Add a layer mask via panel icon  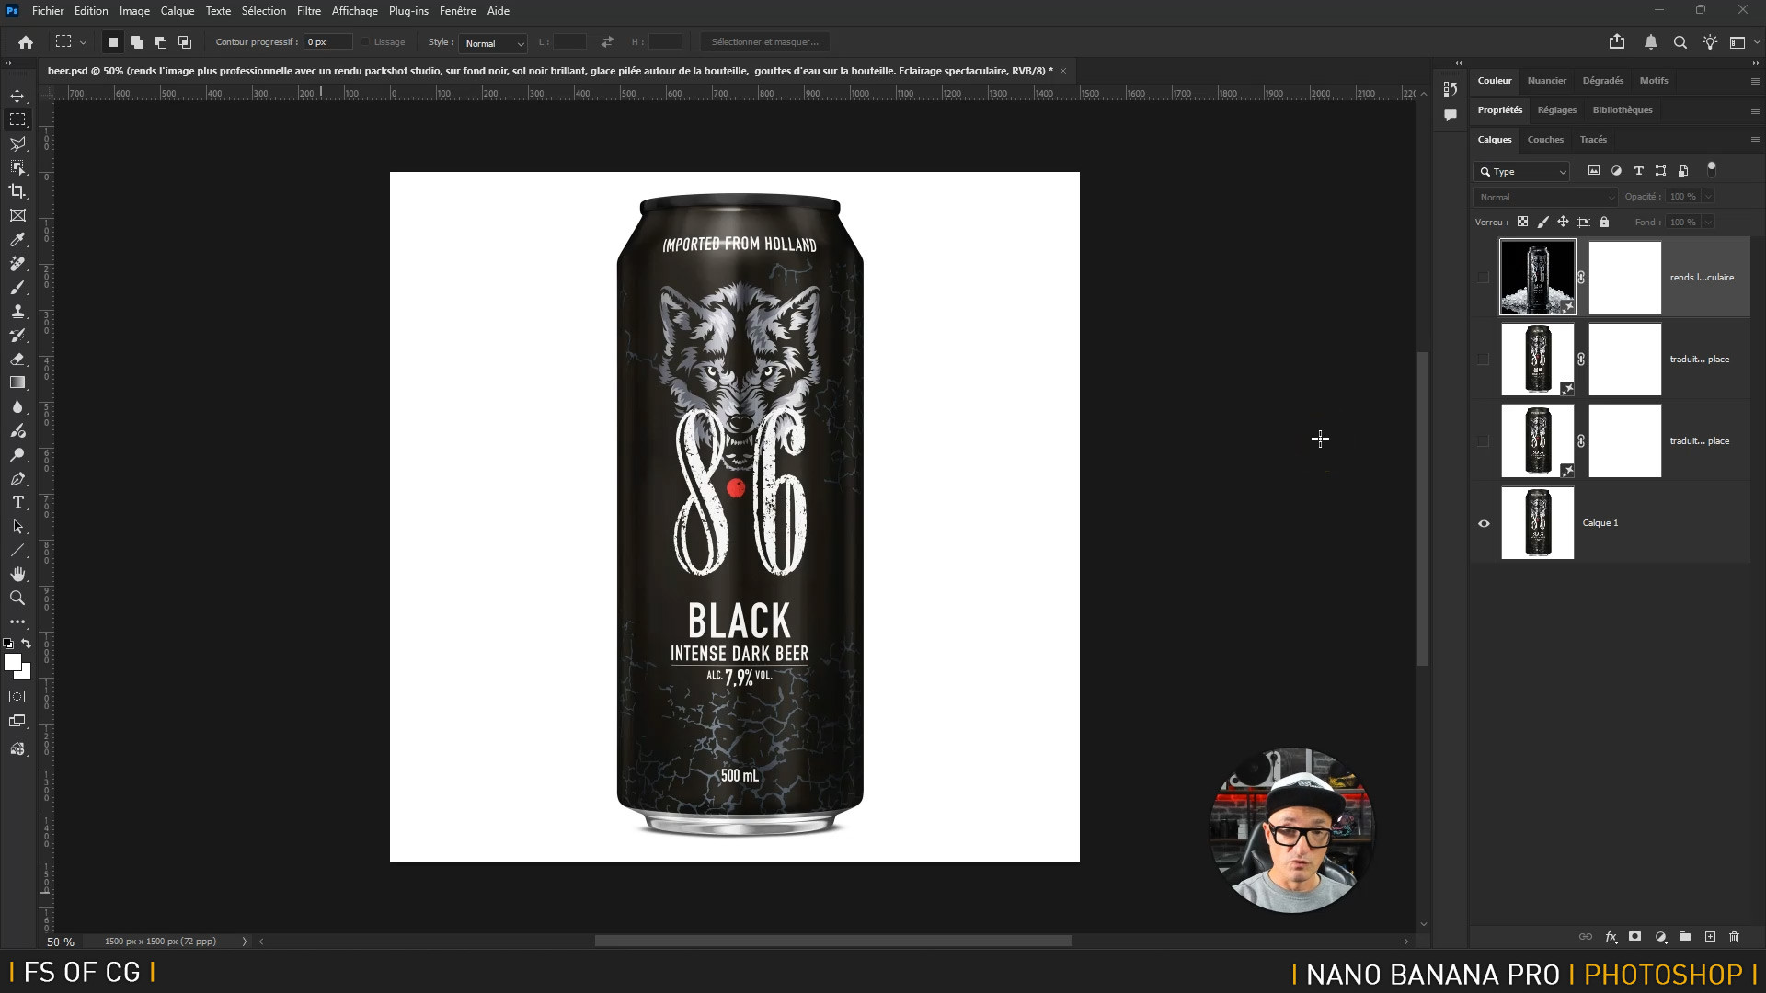click(1634, 937)
